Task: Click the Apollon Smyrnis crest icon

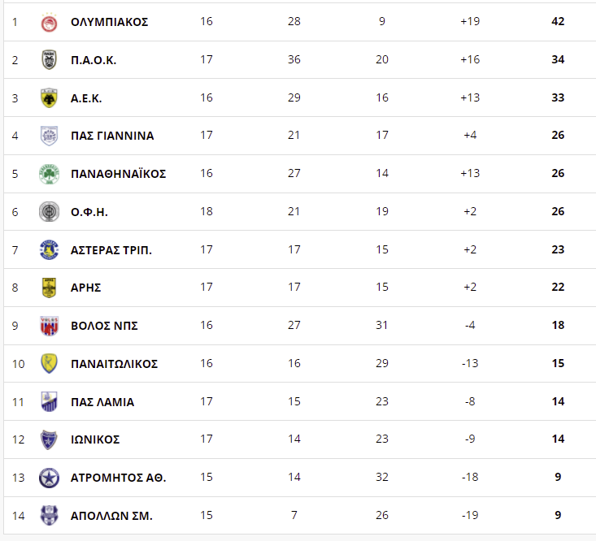Action: 49,516
